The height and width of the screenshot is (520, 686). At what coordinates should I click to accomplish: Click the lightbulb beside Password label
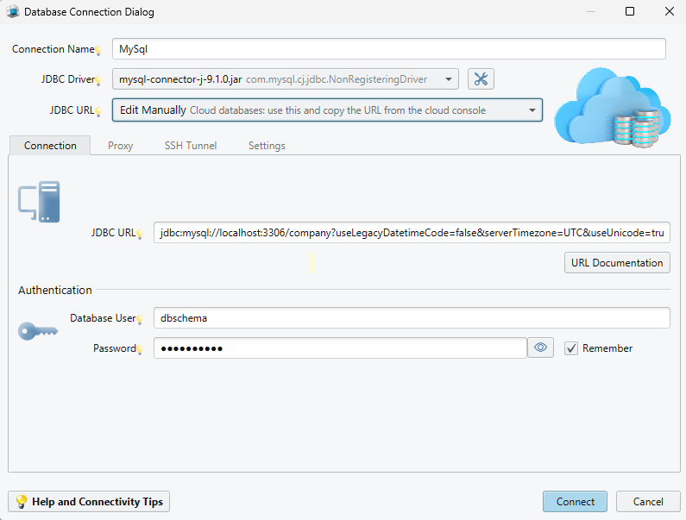[x=139, y=350]
